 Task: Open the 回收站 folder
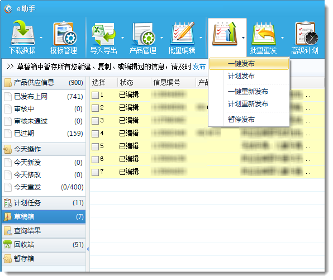click(x=44, y=245)
